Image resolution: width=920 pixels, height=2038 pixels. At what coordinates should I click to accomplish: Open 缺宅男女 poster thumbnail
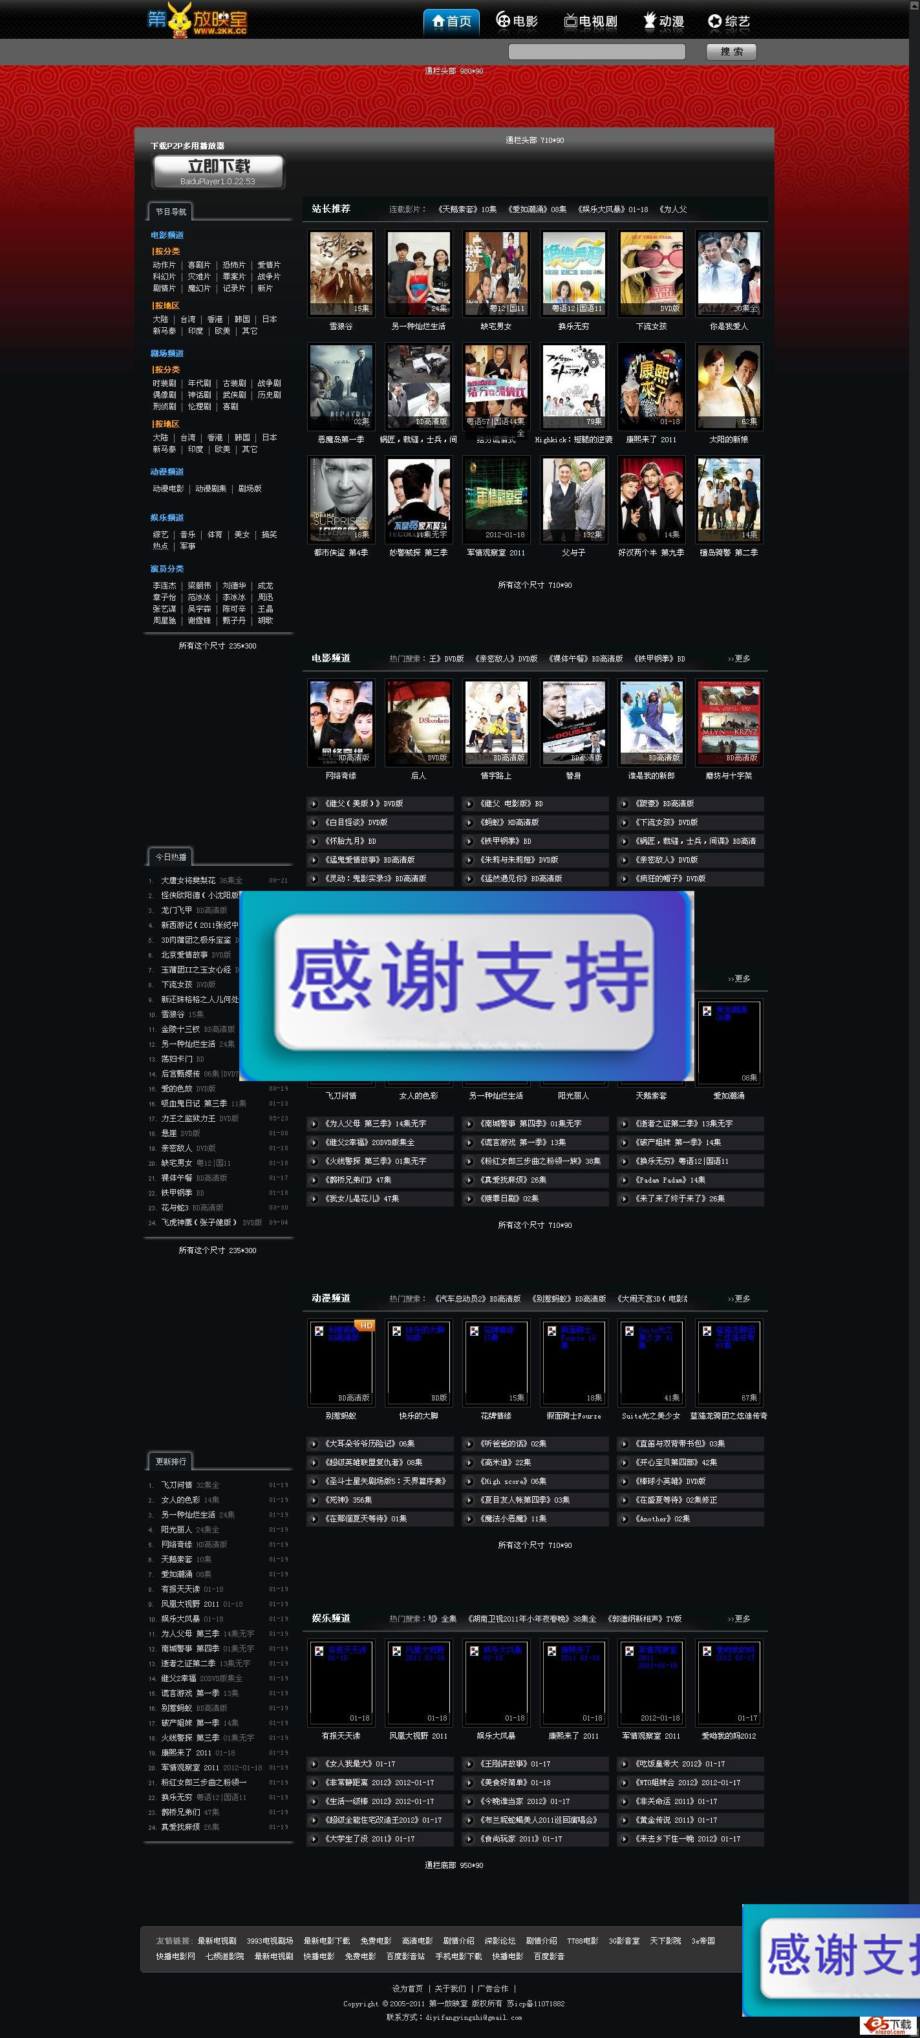[x=496, y=273]
